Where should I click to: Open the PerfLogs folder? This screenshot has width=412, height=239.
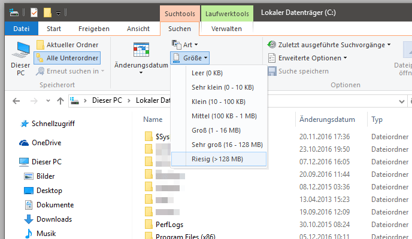click(x=169, y=224)
